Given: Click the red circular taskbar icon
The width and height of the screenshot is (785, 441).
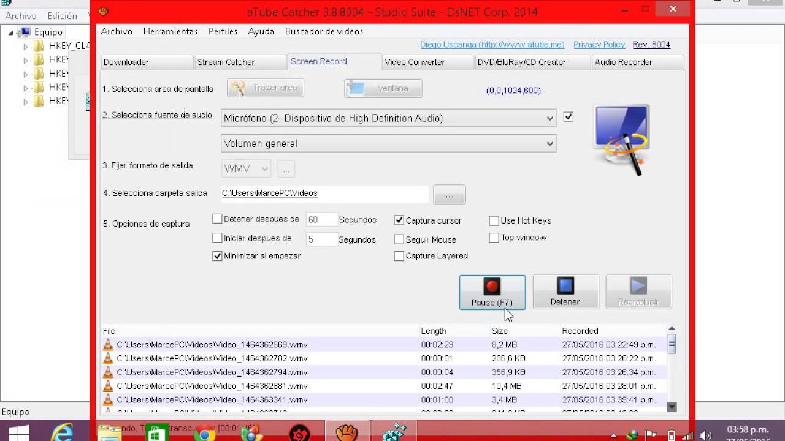Looking at the screenshot, I should [x=300, y=433].
